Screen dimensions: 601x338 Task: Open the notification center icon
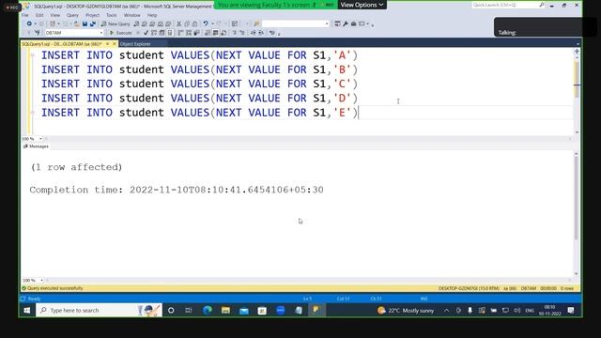coord(571,311)
